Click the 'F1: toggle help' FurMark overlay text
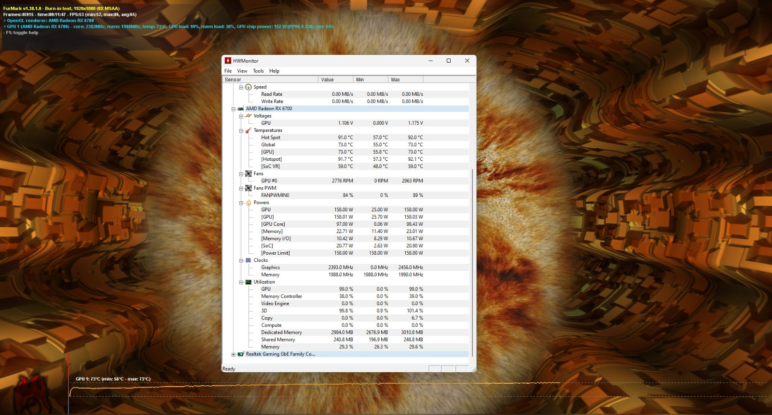The width and height of the screenshot is (772, 415). click(21, 33)
